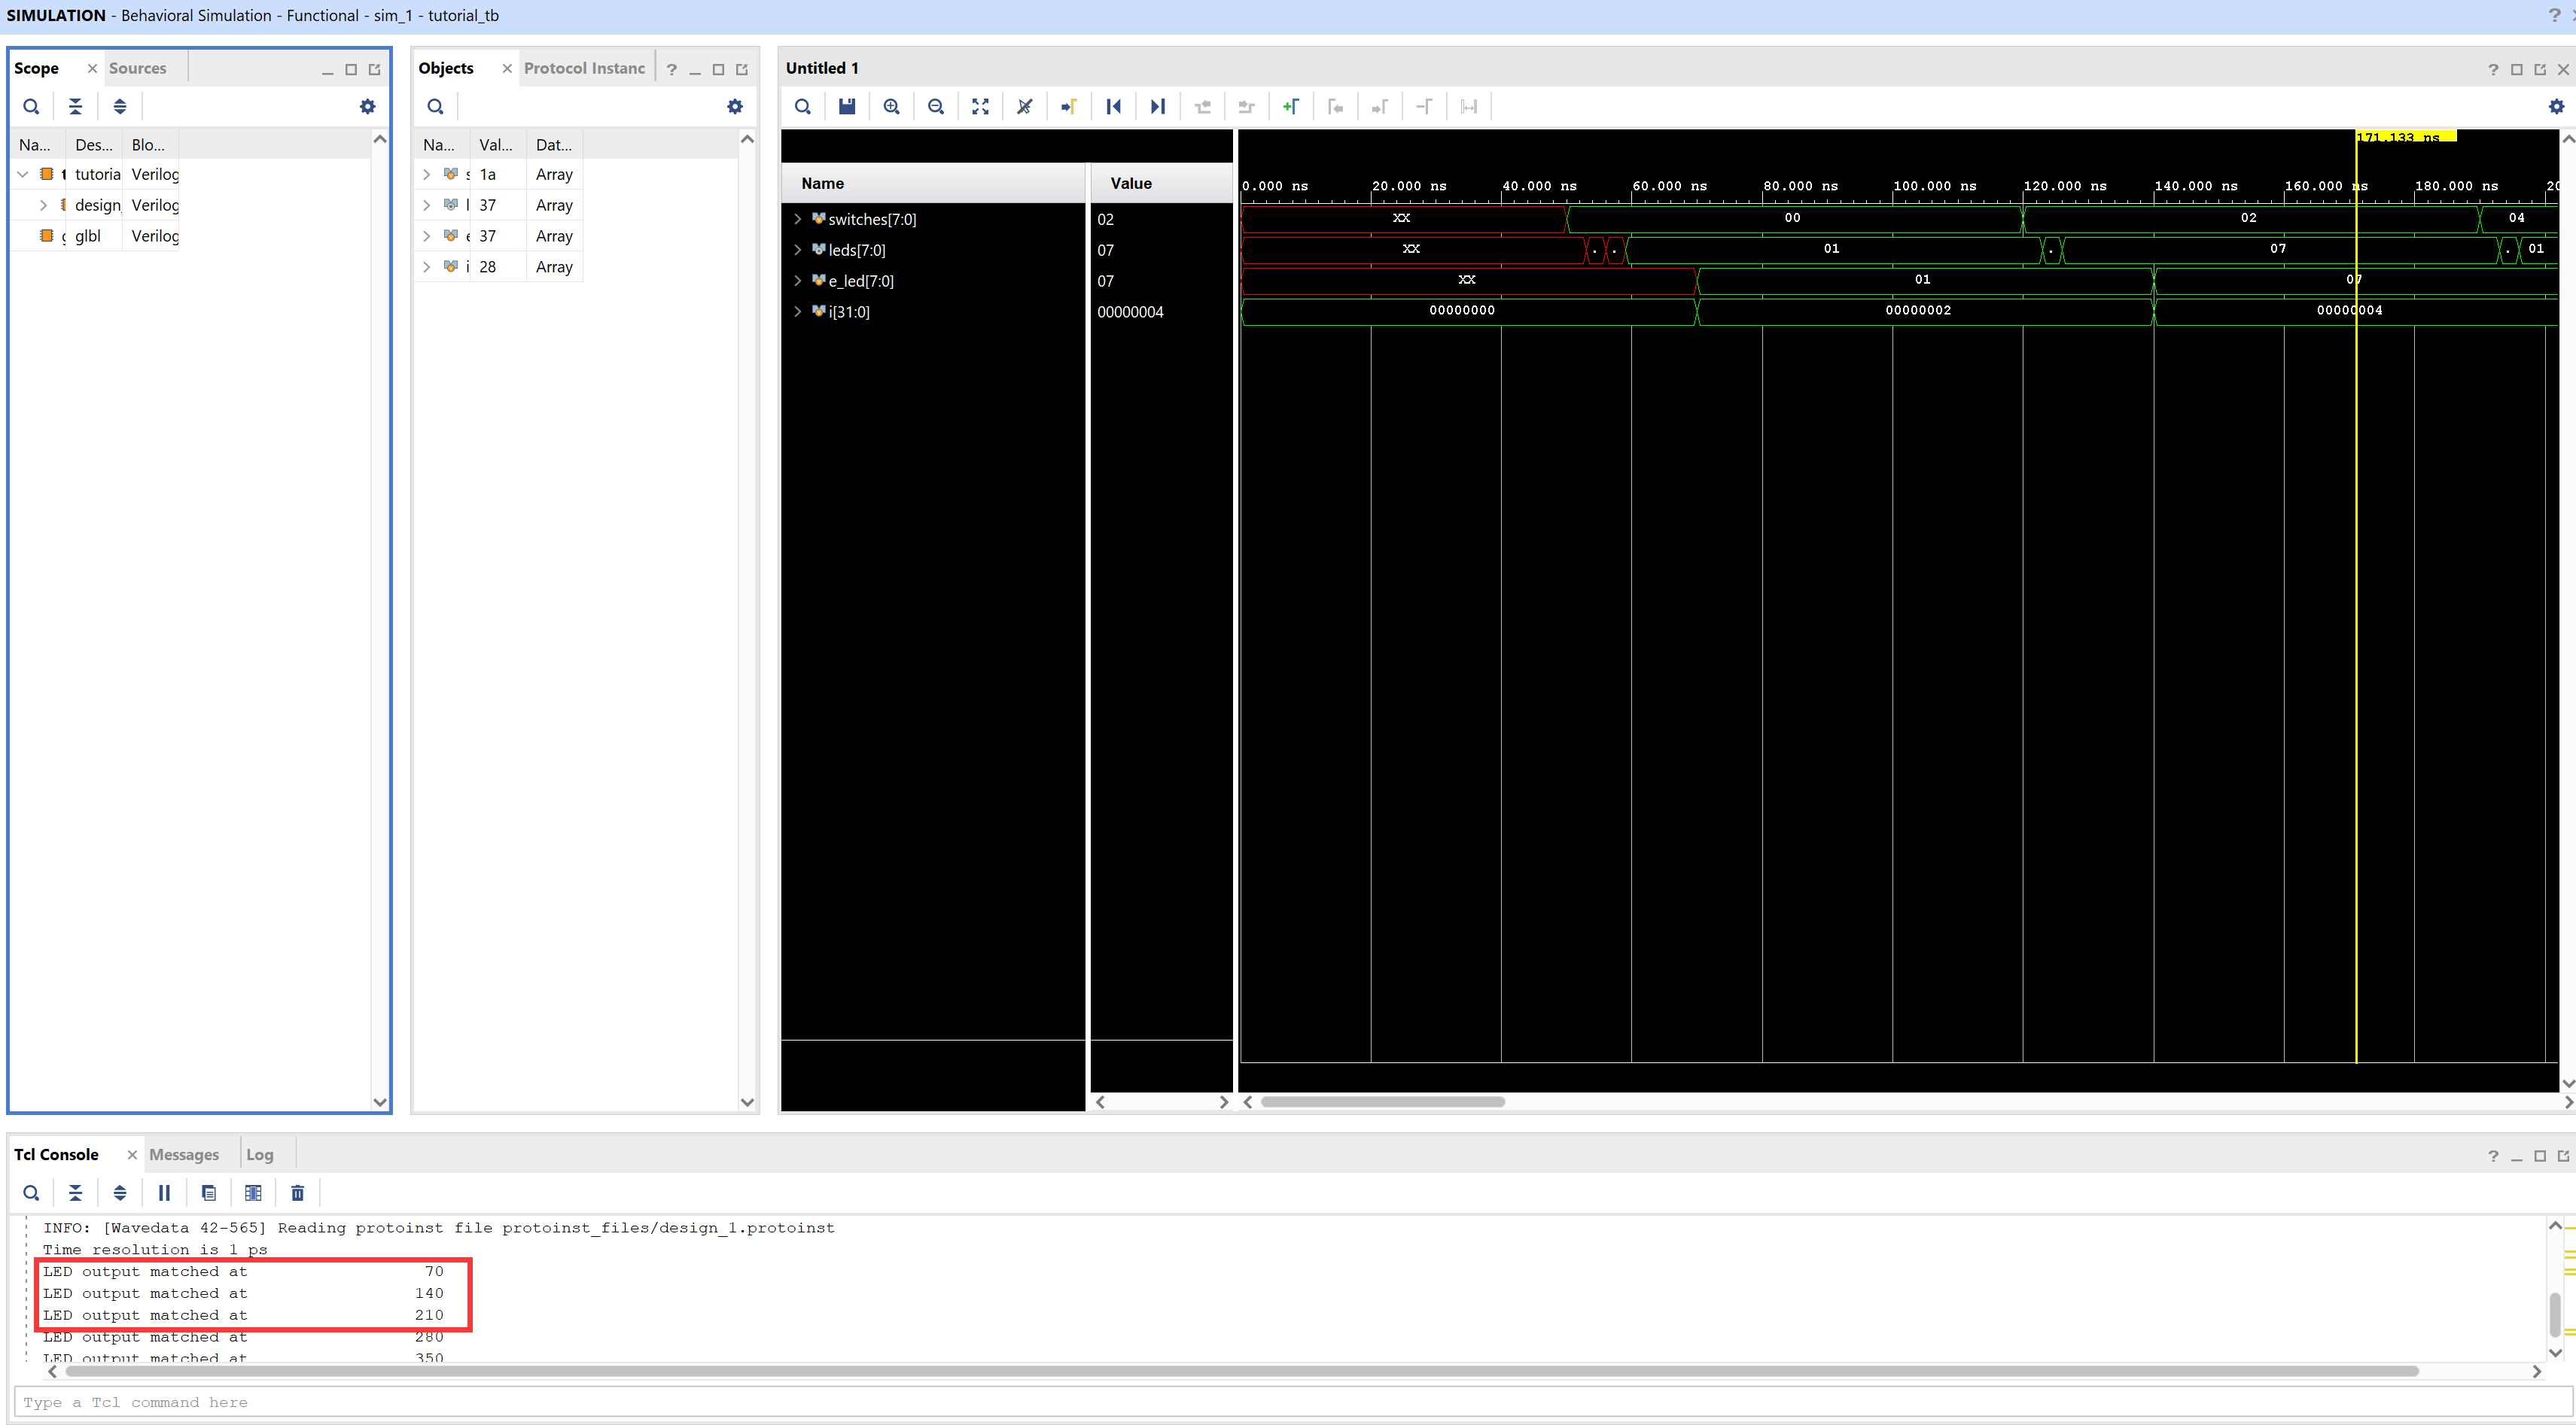Screen dimensions: 2576x1425
Task: Zoom out on the waveform
Action: (936, 107)
